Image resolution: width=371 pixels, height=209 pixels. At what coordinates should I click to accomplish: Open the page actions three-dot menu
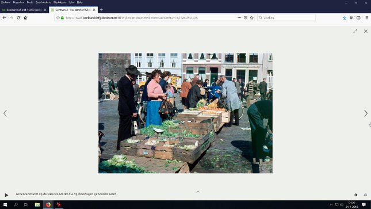tap(239, 18)
